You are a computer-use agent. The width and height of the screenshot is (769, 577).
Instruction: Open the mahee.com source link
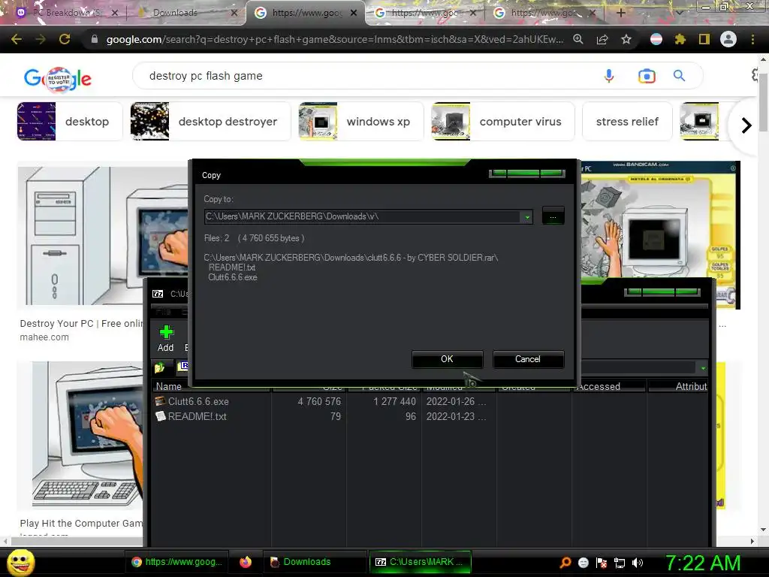44,337
